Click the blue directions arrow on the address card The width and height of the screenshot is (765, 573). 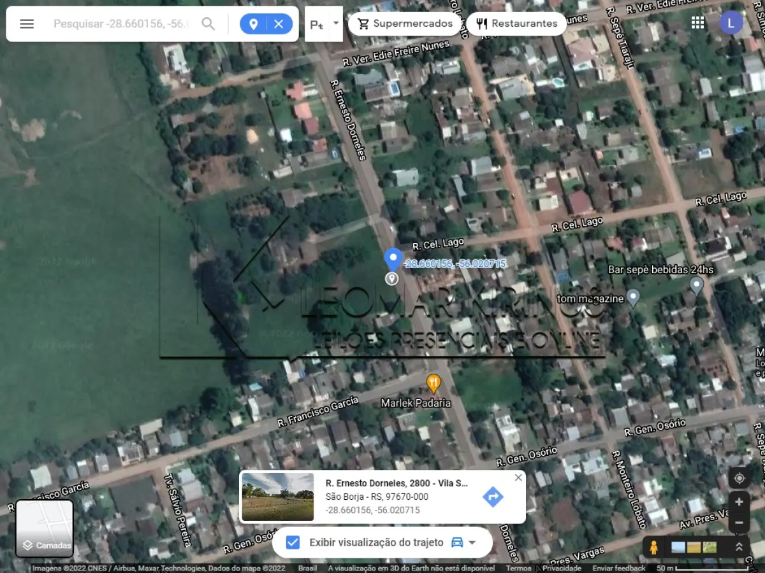point(493,497)
